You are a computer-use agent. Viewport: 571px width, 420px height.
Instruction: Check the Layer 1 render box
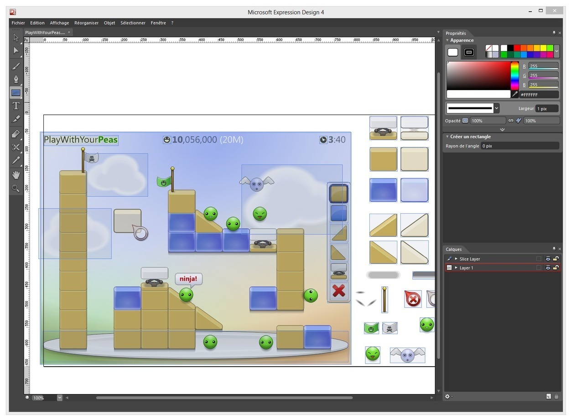539,268
